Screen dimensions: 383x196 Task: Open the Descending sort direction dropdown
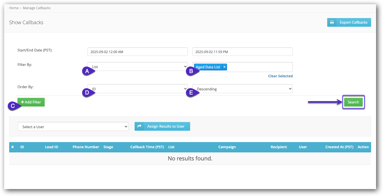242,89
